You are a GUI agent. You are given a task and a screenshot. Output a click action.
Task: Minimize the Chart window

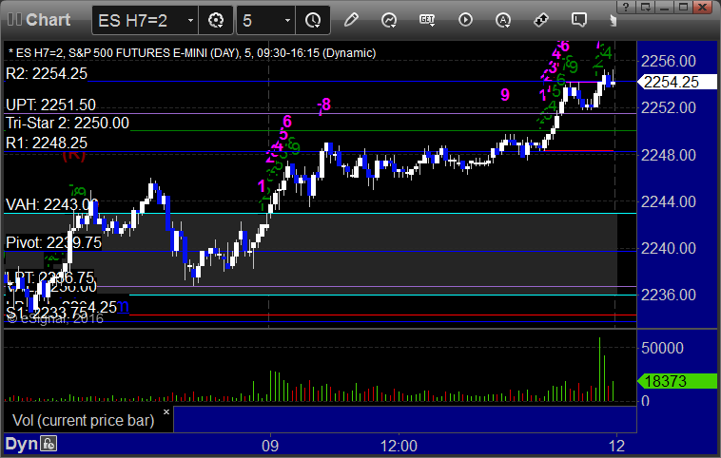tap(665, 7)
